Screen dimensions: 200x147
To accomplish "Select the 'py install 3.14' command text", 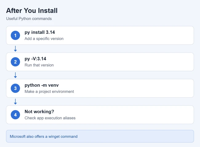I will (x=40, y=32).
